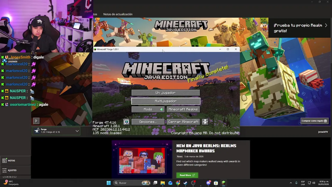Click the MCP 20230612.114412 text
This screenshot has height=187, width=332.
click(111, 129)
